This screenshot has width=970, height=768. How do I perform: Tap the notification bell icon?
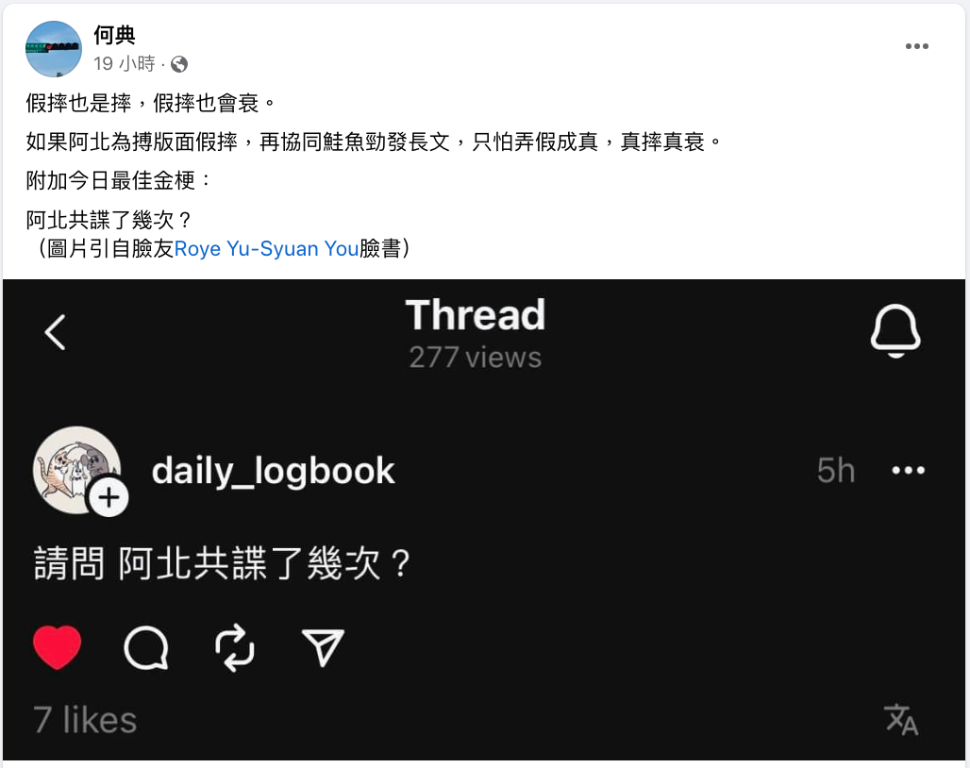click(x=895, y=331)
